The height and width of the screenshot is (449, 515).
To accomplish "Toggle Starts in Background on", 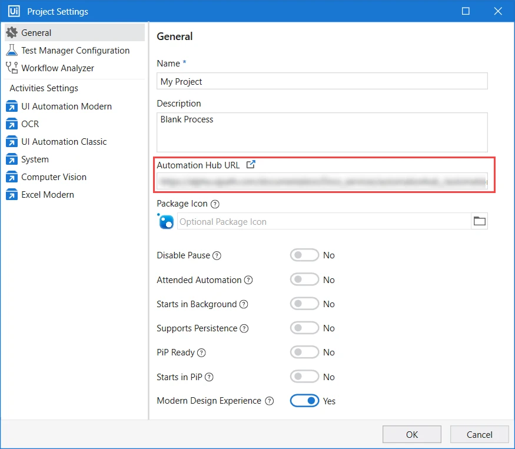I will [304, 304].
